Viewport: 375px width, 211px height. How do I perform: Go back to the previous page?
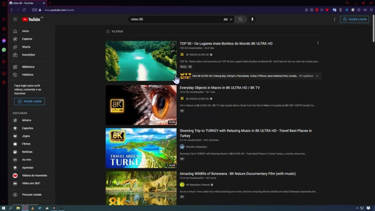(11, 10)
